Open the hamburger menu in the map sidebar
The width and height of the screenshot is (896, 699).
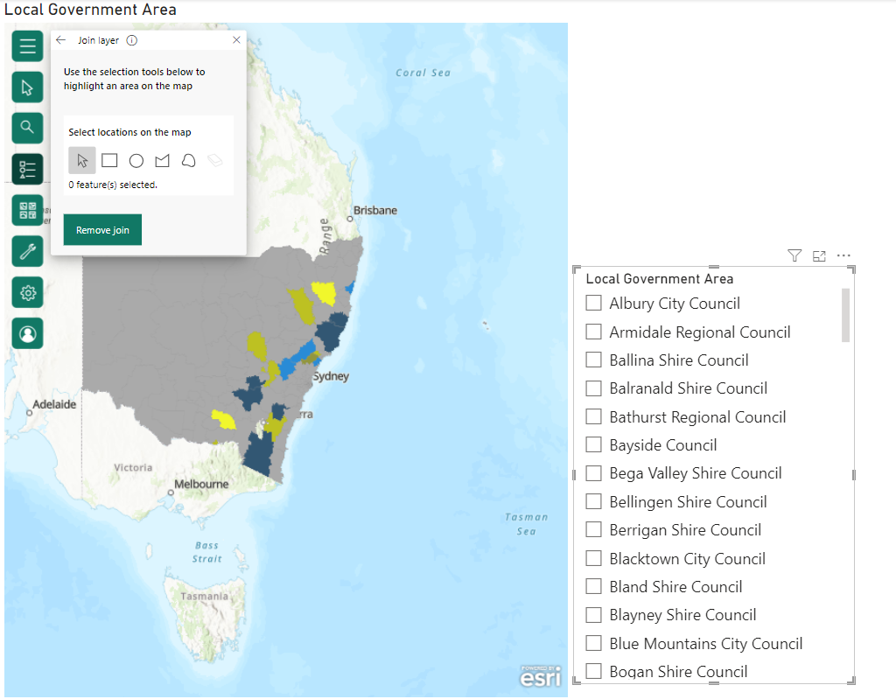point(27,46)
